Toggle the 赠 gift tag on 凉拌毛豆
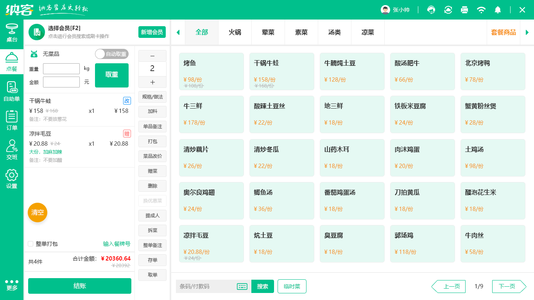 pyautogui.click(x=127, y=133)
